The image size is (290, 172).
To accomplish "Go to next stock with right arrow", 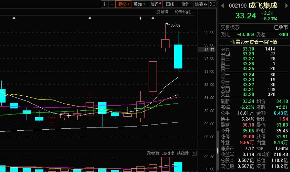I will (286, 6).
